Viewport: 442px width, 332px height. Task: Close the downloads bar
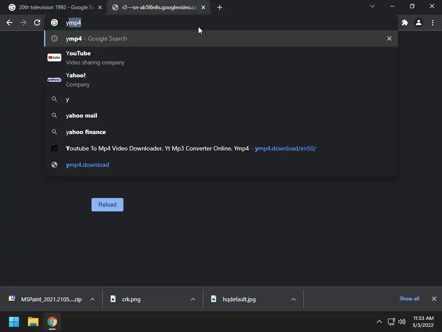point(434,299)
